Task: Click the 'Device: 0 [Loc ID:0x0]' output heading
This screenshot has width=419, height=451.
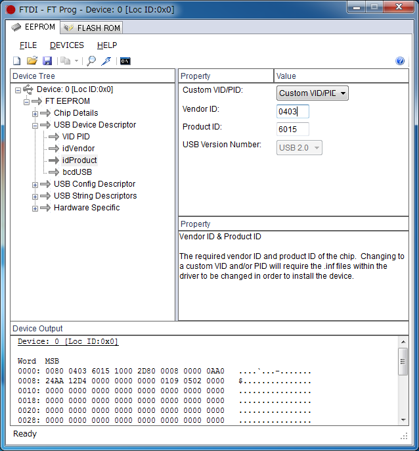Action: (x=68, y=341)
